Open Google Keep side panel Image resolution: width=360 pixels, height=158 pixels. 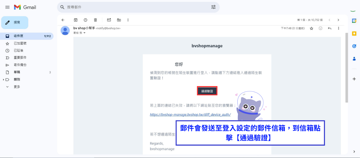(354, 33)
